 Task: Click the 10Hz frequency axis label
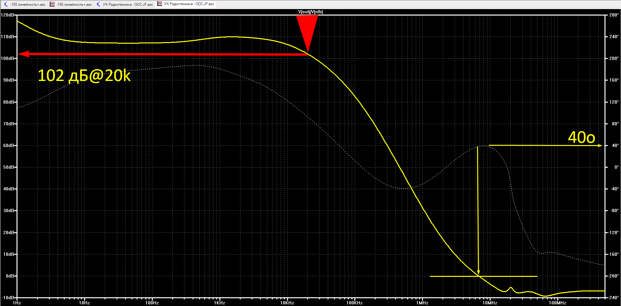pyautogui.click(x=84, y=303)
